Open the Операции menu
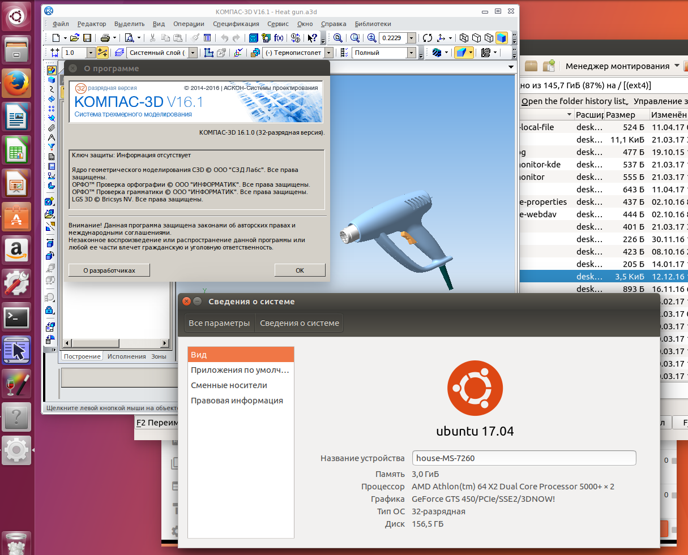The width and height of the screenshot is (688, 555). pyautogui.click(x=189, y=24)
